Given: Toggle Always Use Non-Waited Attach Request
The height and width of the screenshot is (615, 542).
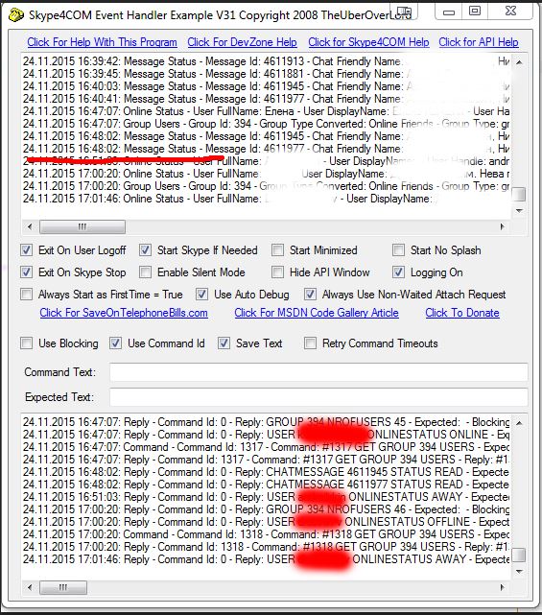Looking at the screenshot, I should 310,295.
